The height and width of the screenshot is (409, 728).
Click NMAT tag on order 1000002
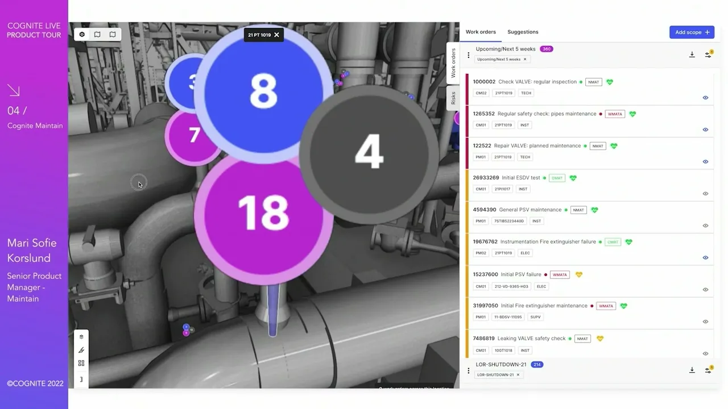click(594, 82)
